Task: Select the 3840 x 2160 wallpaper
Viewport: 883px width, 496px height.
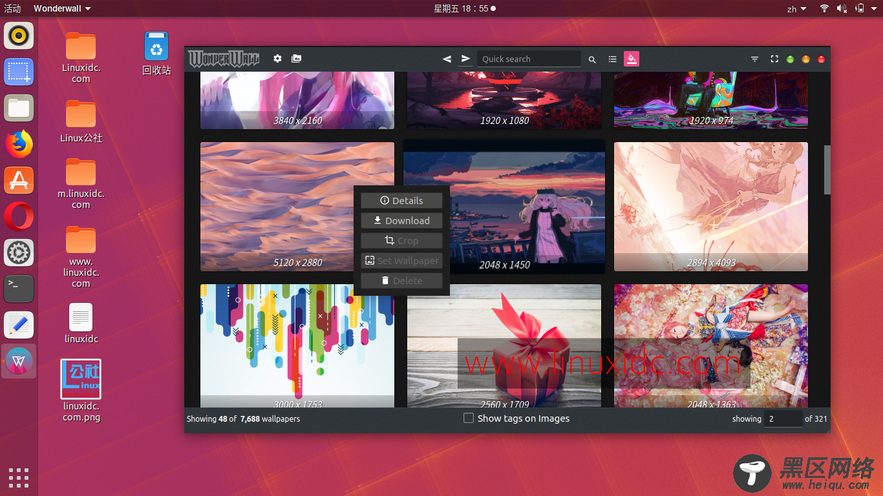Action: pos(297,100)
